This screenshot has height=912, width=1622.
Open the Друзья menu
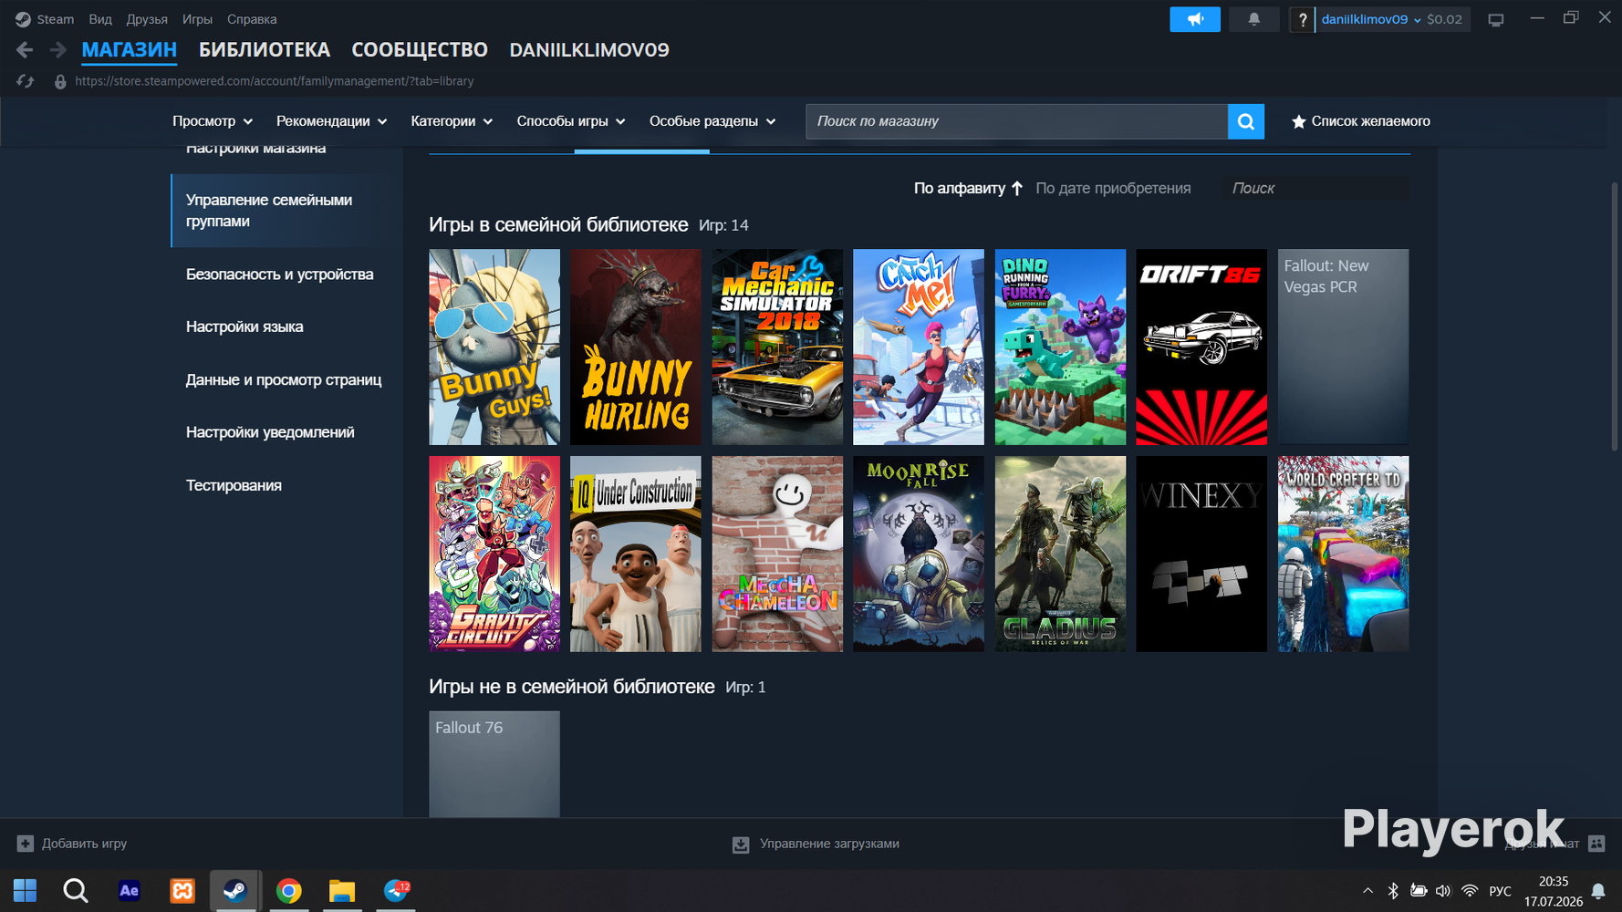[x=147, y=19]
